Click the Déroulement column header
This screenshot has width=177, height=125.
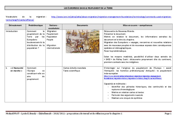(x=15, y=25)
